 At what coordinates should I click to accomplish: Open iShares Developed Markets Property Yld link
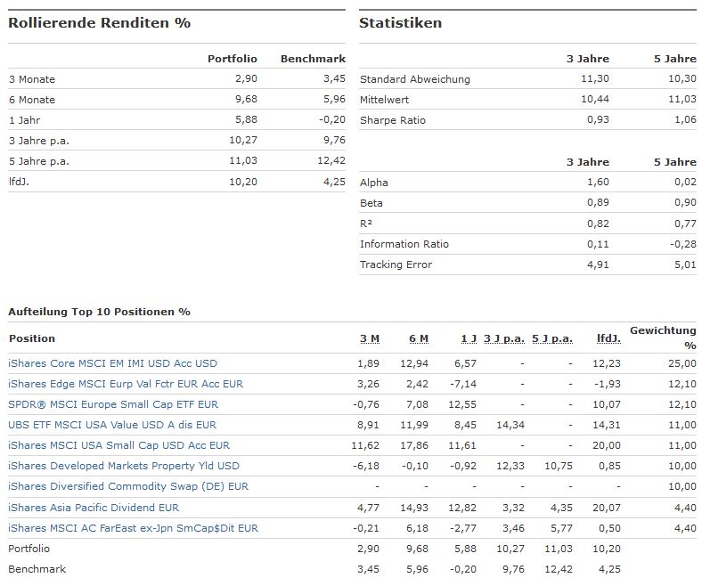point(123,466)
